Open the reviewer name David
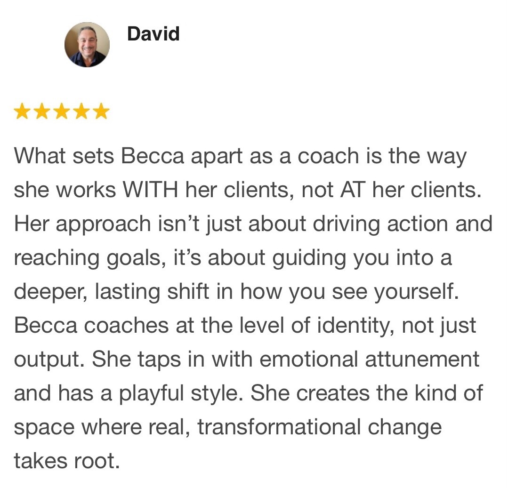The width and height of the screenshot is (508, 488). (153, 34)
